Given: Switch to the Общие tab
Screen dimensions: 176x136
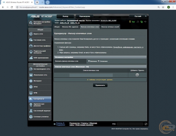Looking at the screenshot, I should point(57,27).
